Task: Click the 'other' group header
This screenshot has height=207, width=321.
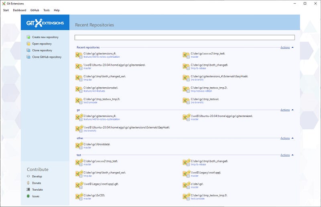Action: (80, 139)
